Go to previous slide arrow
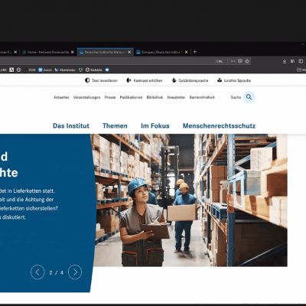The height and width of the screenshot is (306, 306). pos(37,272)
